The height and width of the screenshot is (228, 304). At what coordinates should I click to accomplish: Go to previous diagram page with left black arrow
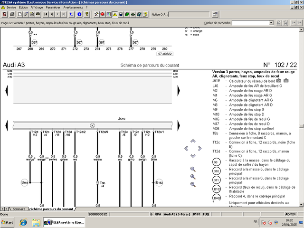7,90
